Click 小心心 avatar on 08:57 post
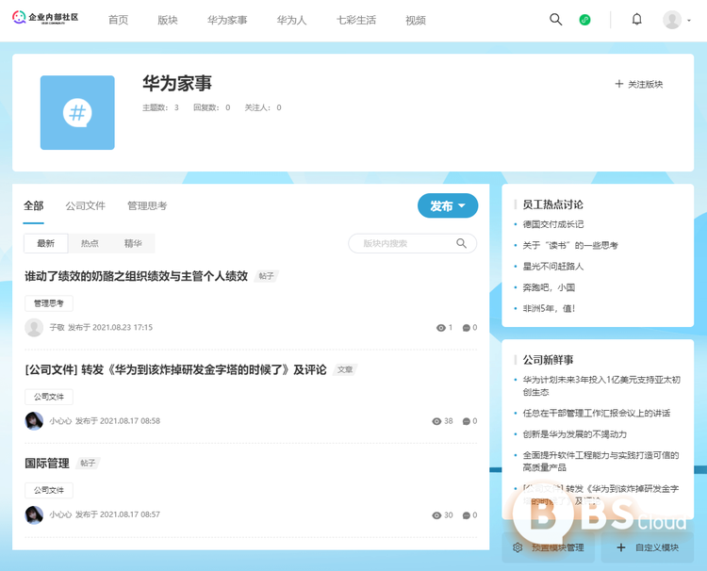 [34, 514]
